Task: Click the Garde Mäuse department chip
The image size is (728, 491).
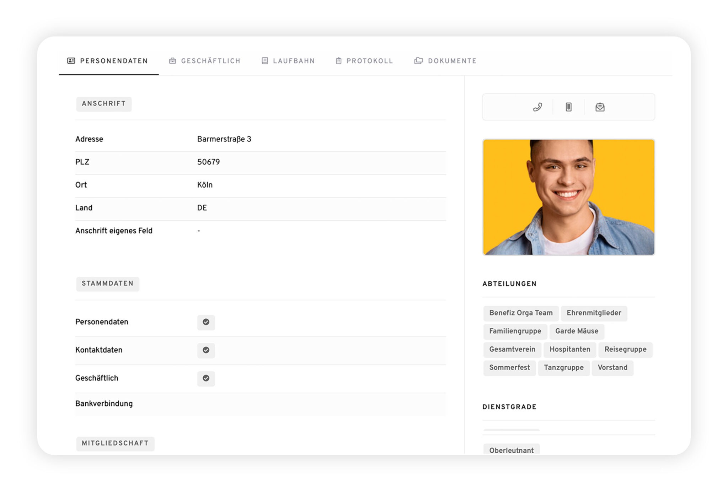Action: point(577,331)
